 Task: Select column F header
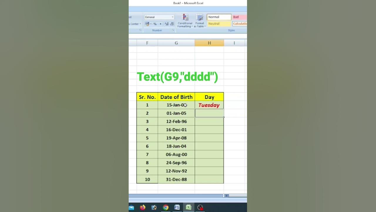coord(147,43)
